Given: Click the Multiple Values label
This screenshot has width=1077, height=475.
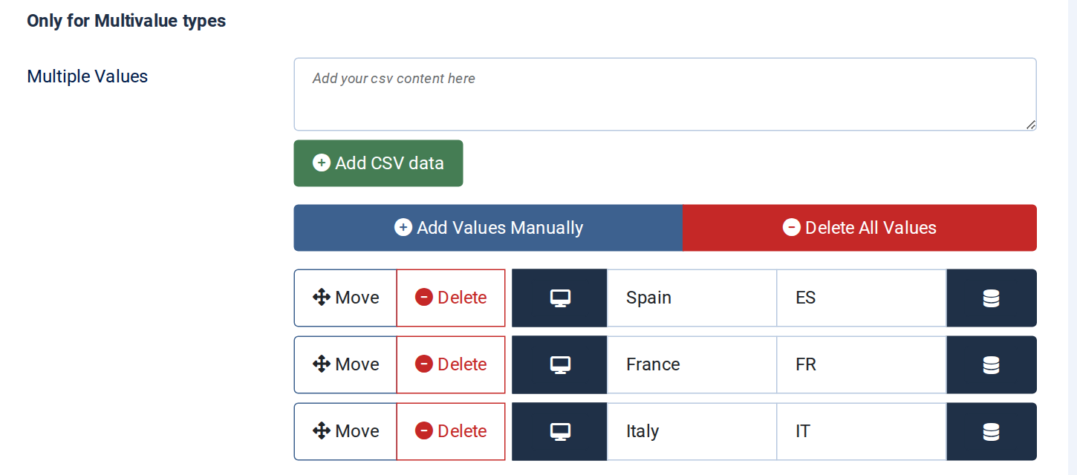Looking at the screenshot, I should click(88, 76).
